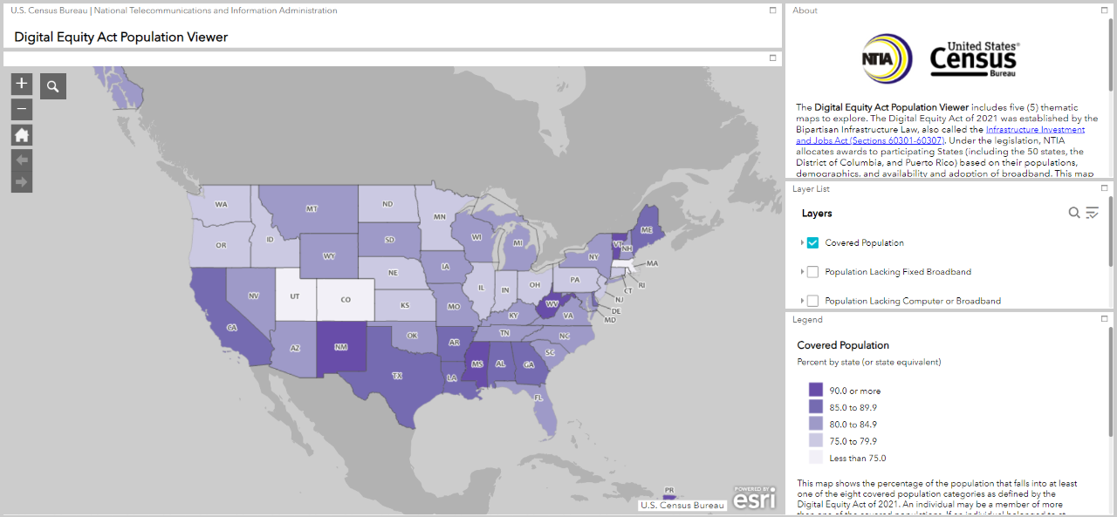The height and width of the screenshot is (517, 1117).
Task: Uncheck the Covered Population layer
Action: point(812,243)
